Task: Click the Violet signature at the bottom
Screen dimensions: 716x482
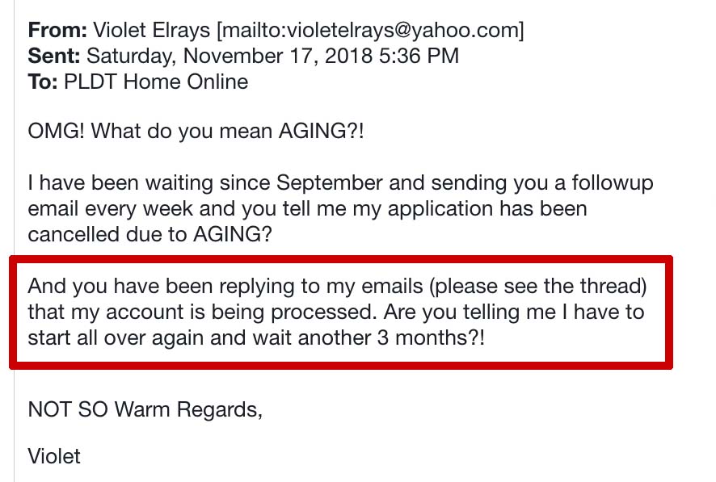Action: point(54,455)
